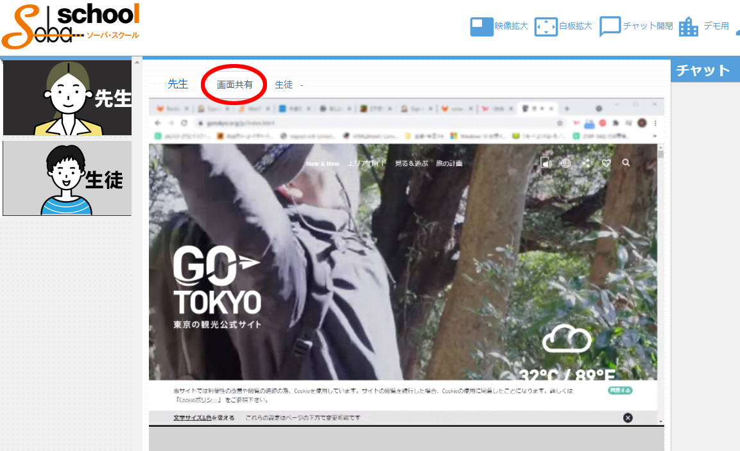Image resolution: width=740 pixels, height=451 pixels.
Task: Click the heart favorites icon
Action: (607, 163)
